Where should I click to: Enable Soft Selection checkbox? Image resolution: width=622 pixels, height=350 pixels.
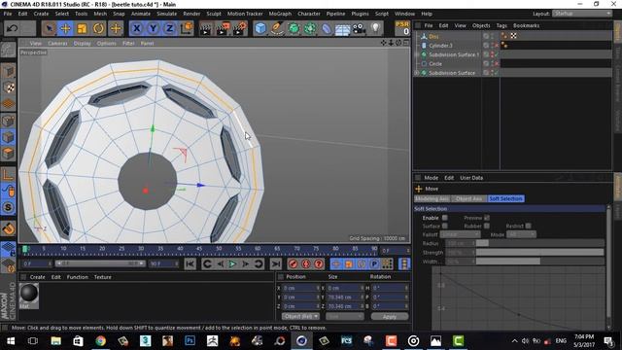445,218
